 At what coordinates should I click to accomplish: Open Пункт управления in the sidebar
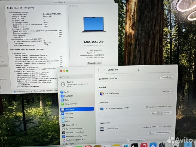[x=72, y=128]
